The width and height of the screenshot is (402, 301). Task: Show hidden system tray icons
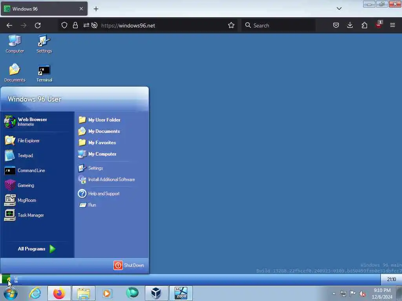tap(334, 294)
